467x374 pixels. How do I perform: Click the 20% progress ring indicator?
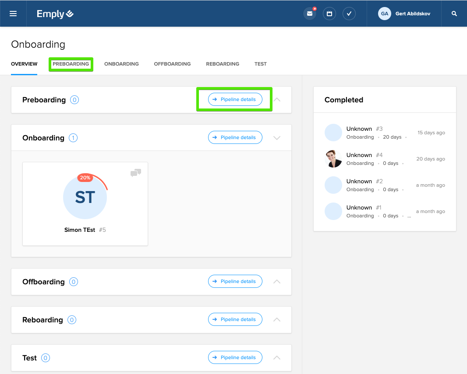85,178
